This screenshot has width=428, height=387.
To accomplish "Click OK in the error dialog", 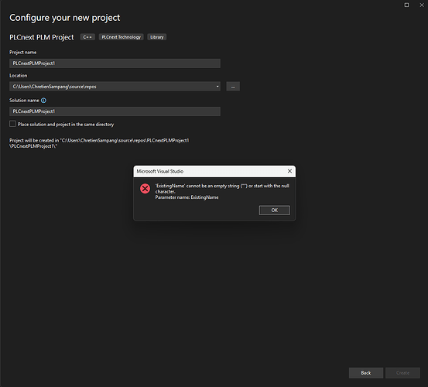I will [x=274, y=211].
